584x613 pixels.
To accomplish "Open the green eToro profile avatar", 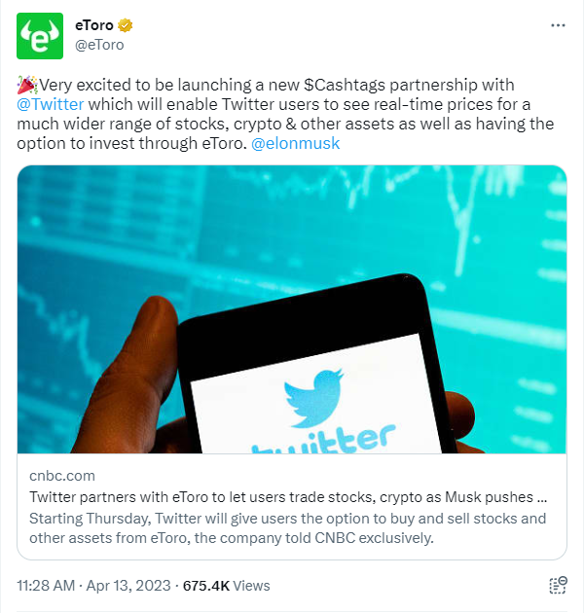I will (x=40, y=36).
